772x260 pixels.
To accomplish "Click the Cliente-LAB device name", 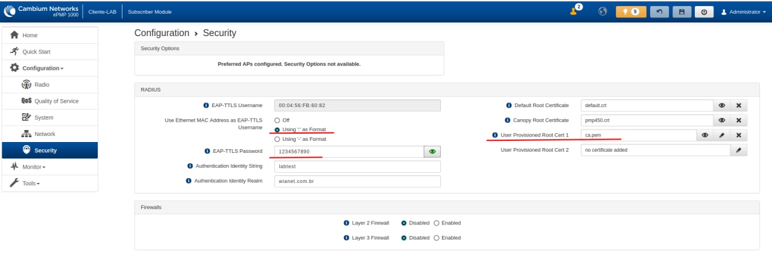I will click(103, 12).
